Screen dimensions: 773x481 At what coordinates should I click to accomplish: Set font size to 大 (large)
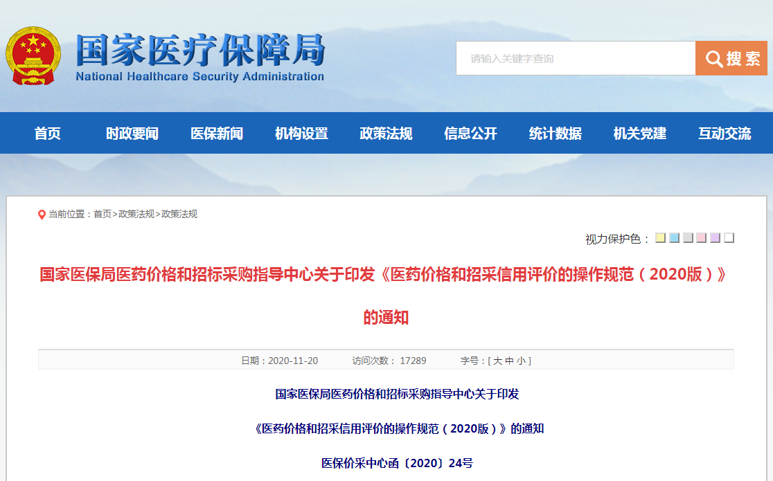[497, 361]
